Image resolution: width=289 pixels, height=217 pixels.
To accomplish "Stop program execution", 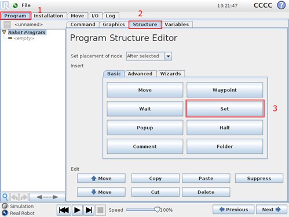I will click(x=100, y=210).
